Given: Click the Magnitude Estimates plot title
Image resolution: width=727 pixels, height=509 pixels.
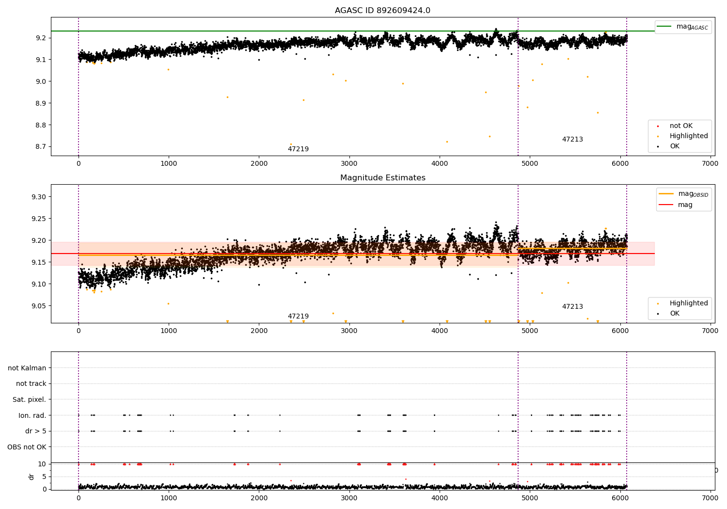Looking at the screenshot, I should coord(382,178).
